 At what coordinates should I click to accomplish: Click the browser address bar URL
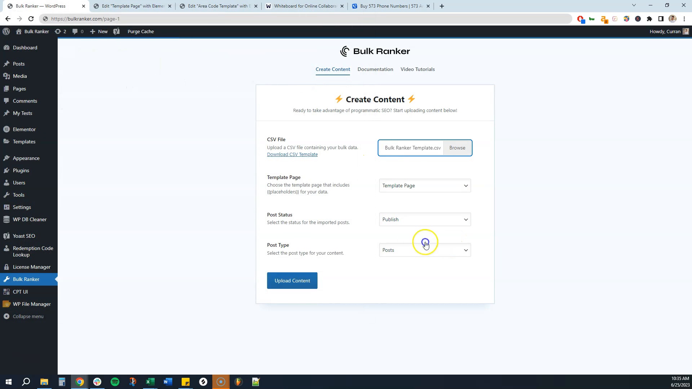(85, 19)
